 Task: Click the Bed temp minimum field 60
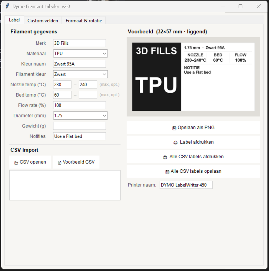pos(62,95)
